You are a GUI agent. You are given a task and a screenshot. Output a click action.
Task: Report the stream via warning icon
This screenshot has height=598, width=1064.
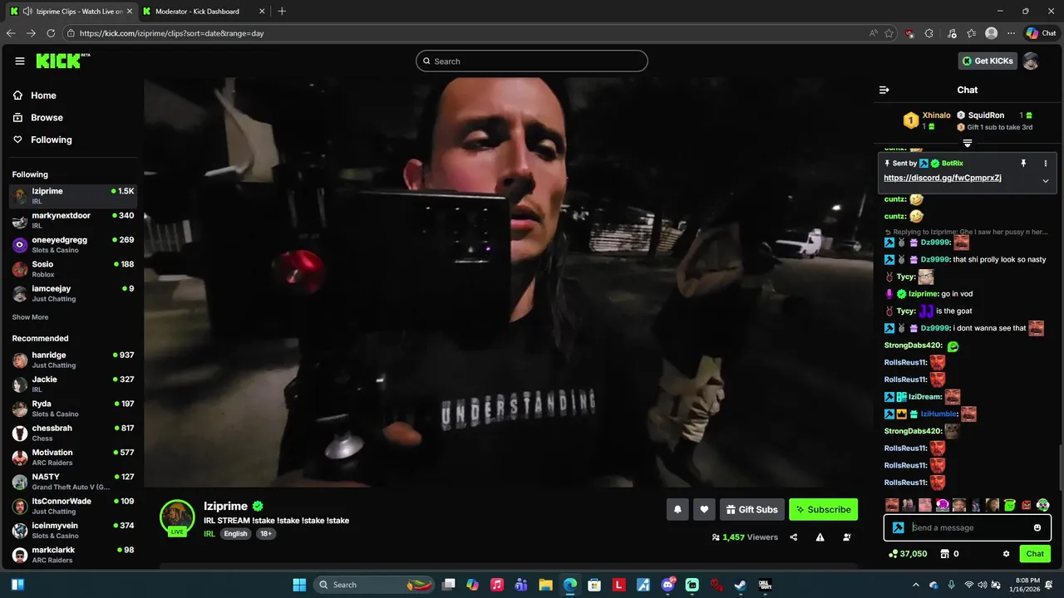click(x=820, y=537)
